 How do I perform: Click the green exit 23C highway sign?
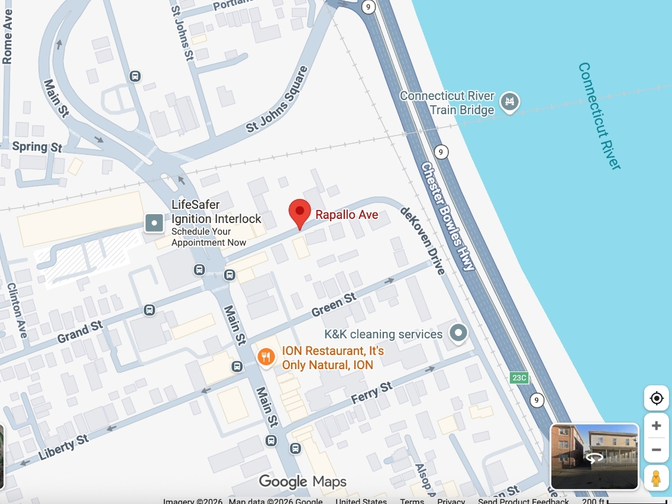519,377
